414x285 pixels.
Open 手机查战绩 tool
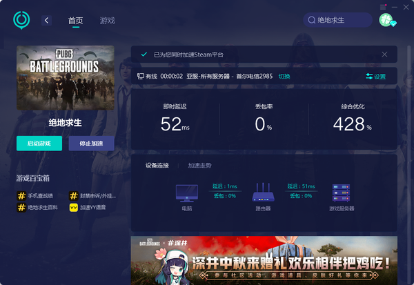click(x=35, y=196)
